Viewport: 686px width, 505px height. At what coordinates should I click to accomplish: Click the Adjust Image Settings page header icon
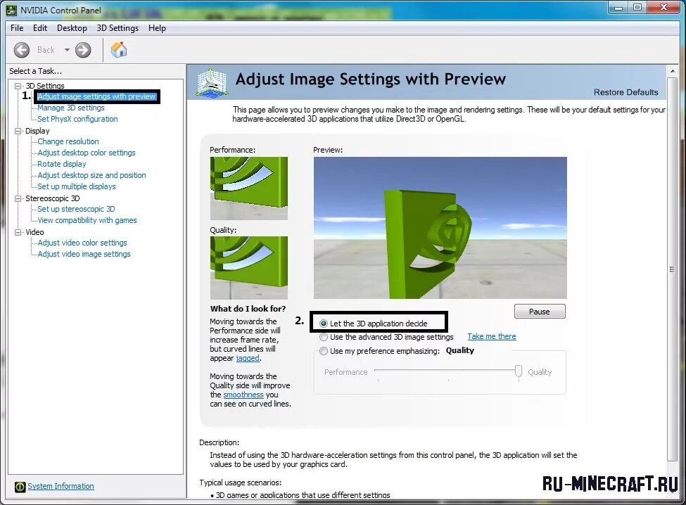(212, 82)
